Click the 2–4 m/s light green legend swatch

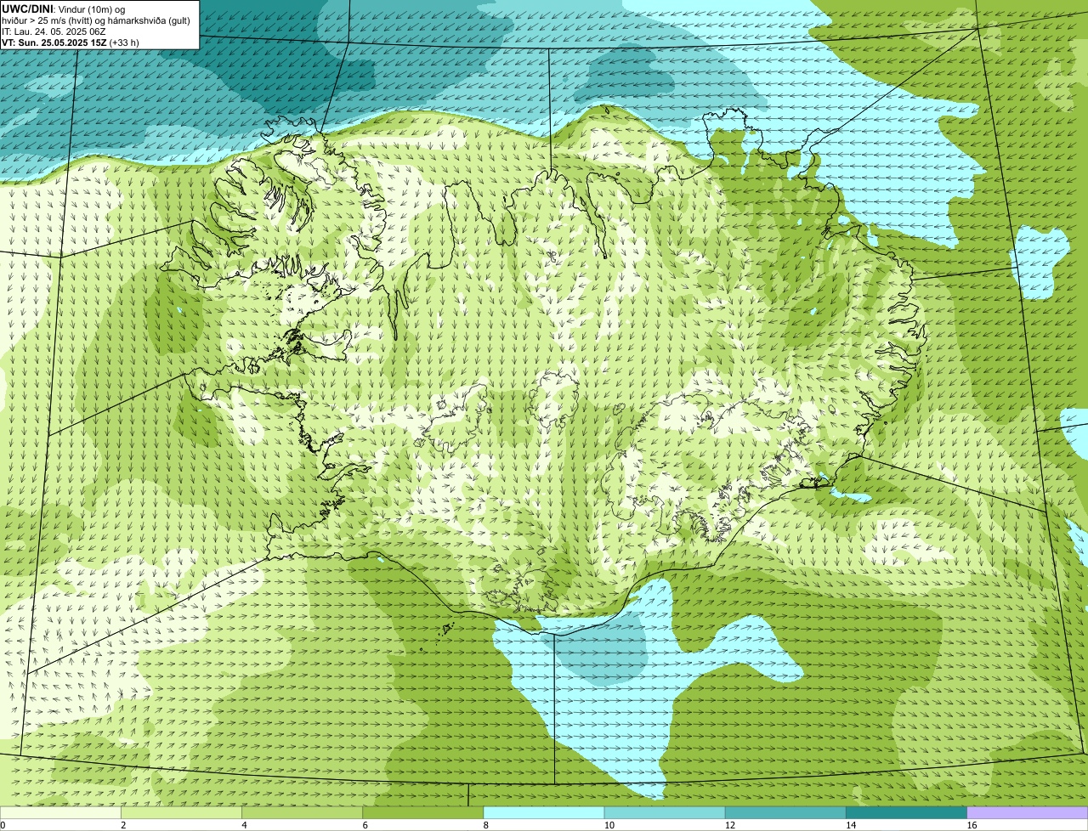181,812
